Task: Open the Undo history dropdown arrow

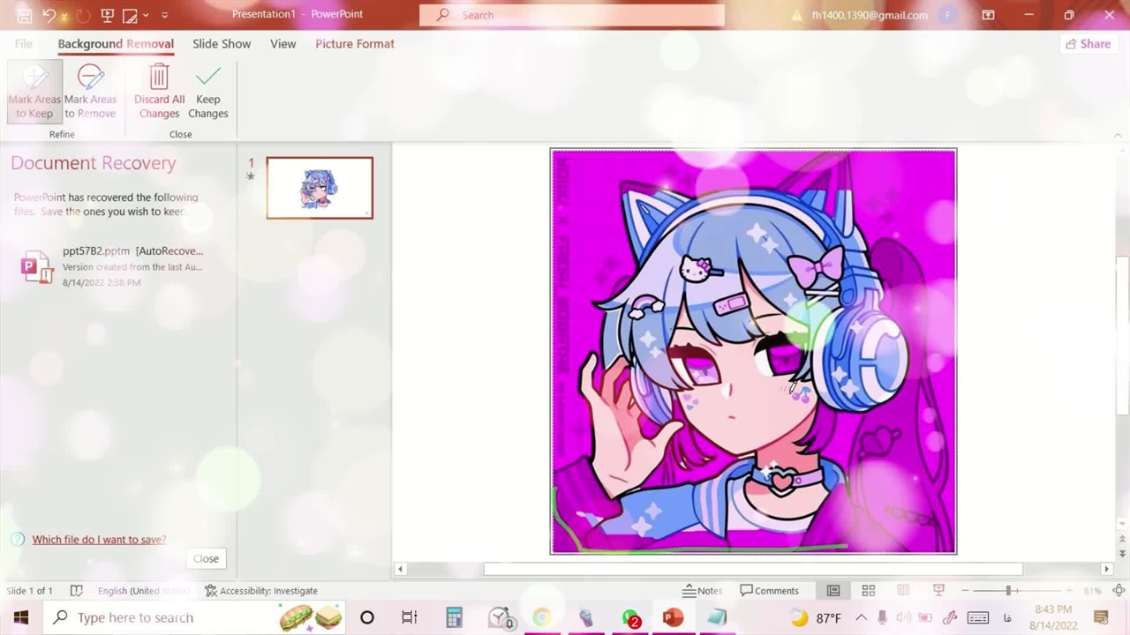Action: pyautogui.click(x=64, y=16)
